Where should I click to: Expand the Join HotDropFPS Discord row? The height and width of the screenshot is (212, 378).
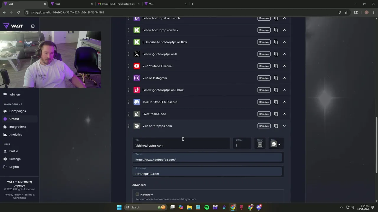[284, 102]
